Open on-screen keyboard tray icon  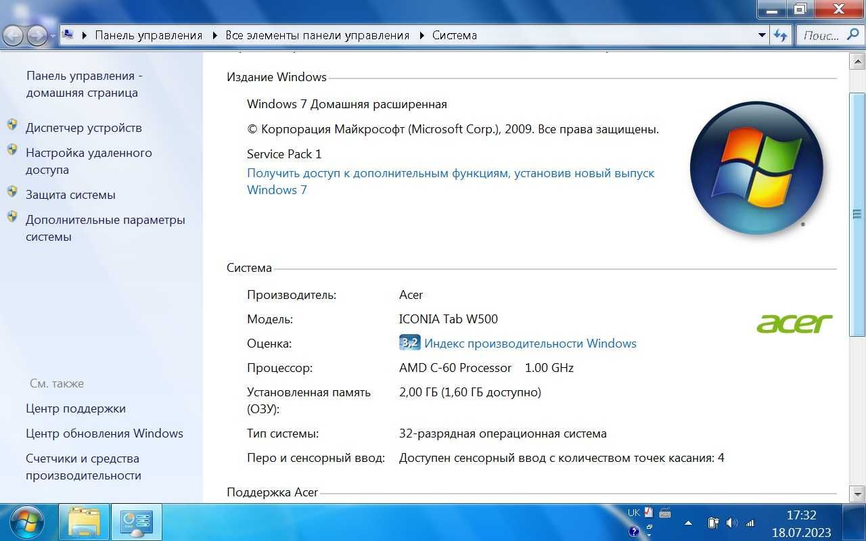pos(665,513)
